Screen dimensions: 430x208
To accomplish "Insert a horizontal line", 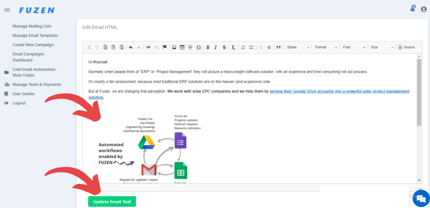I will [x=190, y=47].
